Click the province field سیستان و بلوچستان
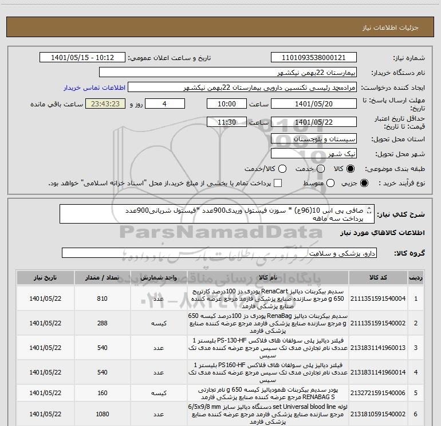The height and width of the screenshot is (426, 441). coord(314,139)
